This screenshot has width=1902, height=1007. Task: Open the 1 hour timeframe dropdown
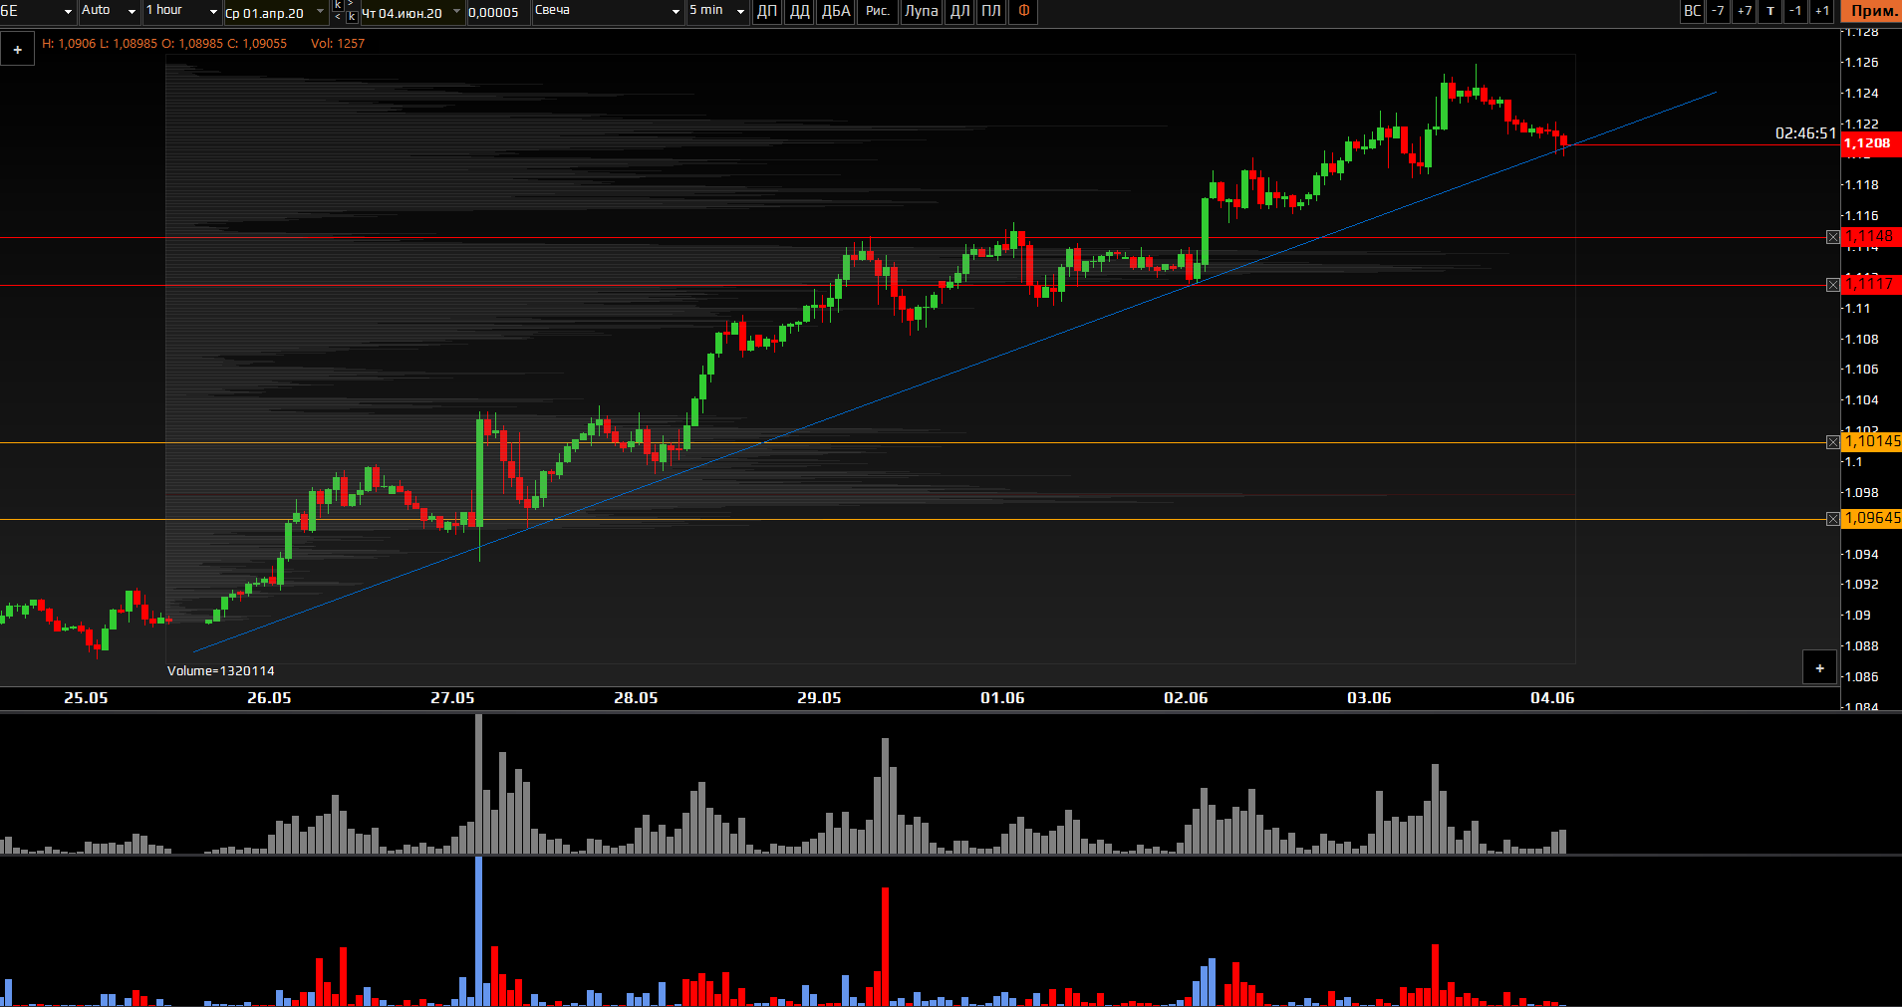(182, 11)
